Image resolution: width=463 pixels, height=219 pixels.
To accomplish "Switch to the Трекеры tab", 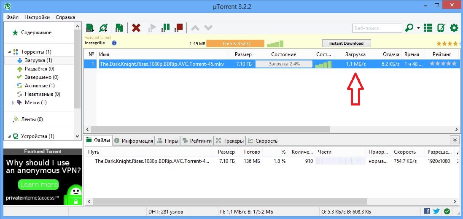I will 230,141.
